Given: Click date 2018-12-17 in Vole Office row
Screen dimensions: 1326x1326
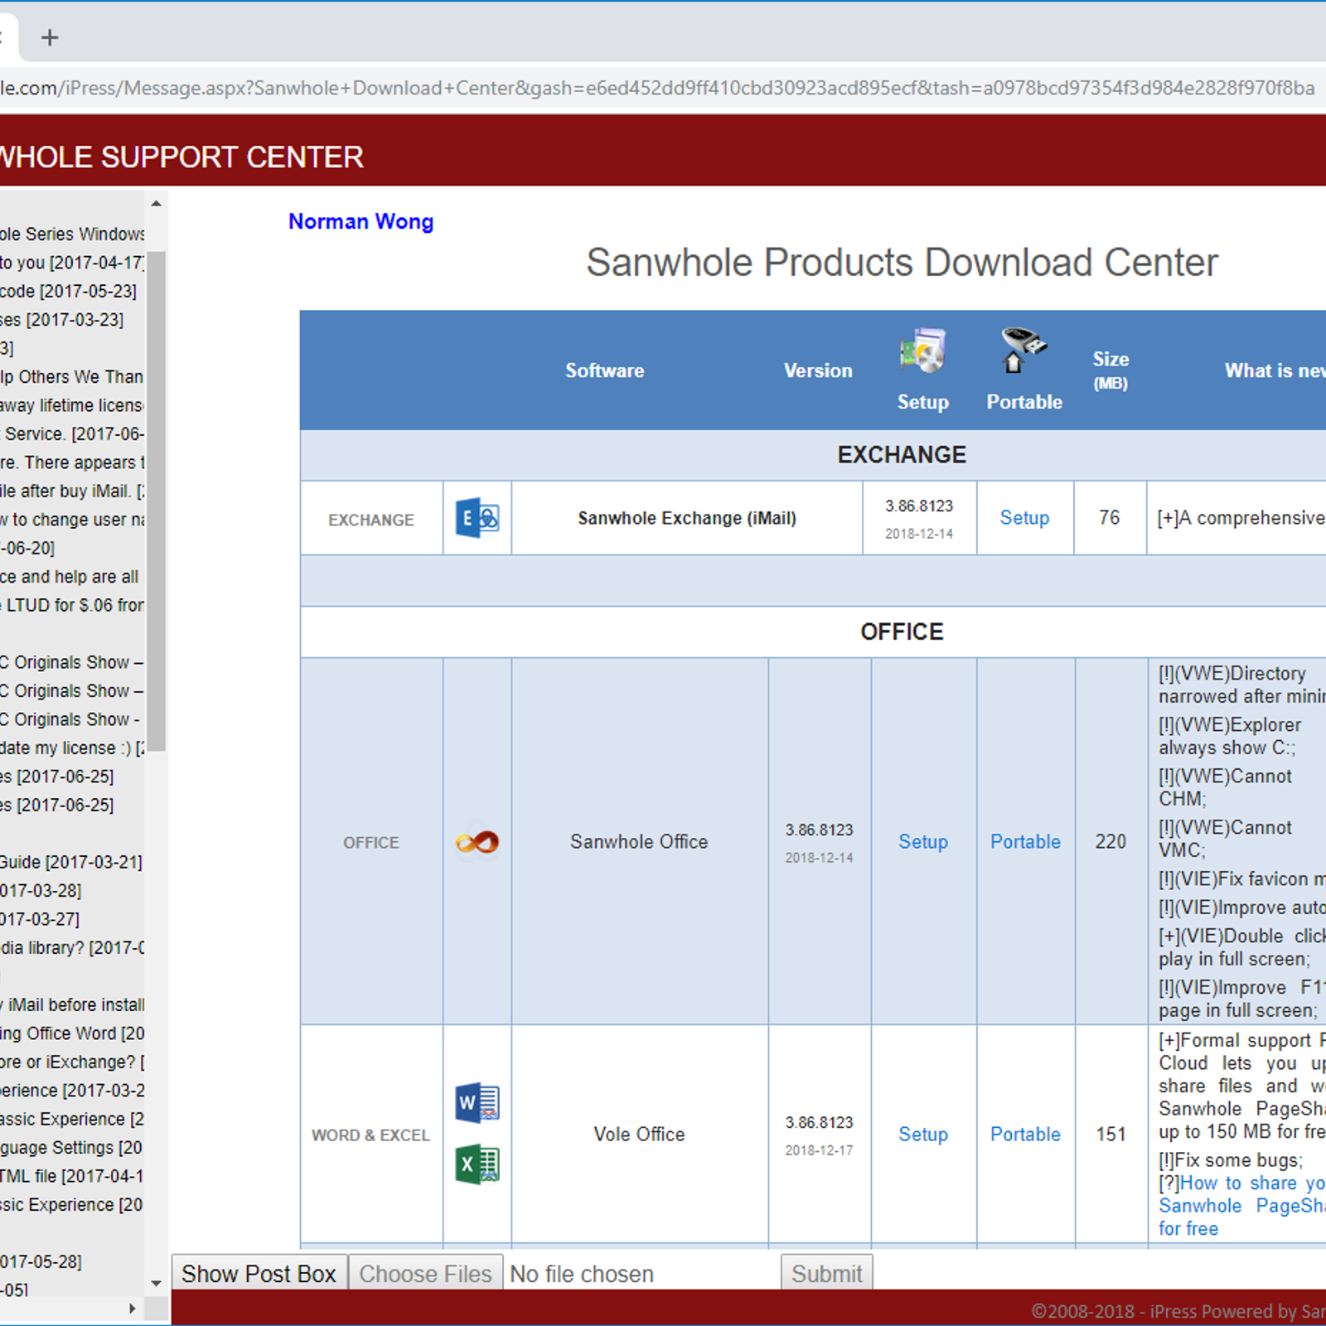Looking at the screenshot, I should point(819,1150).
